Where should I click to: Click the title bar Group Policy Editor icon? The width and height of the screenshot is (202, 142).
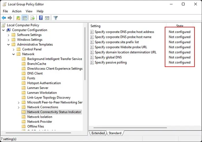4,4
